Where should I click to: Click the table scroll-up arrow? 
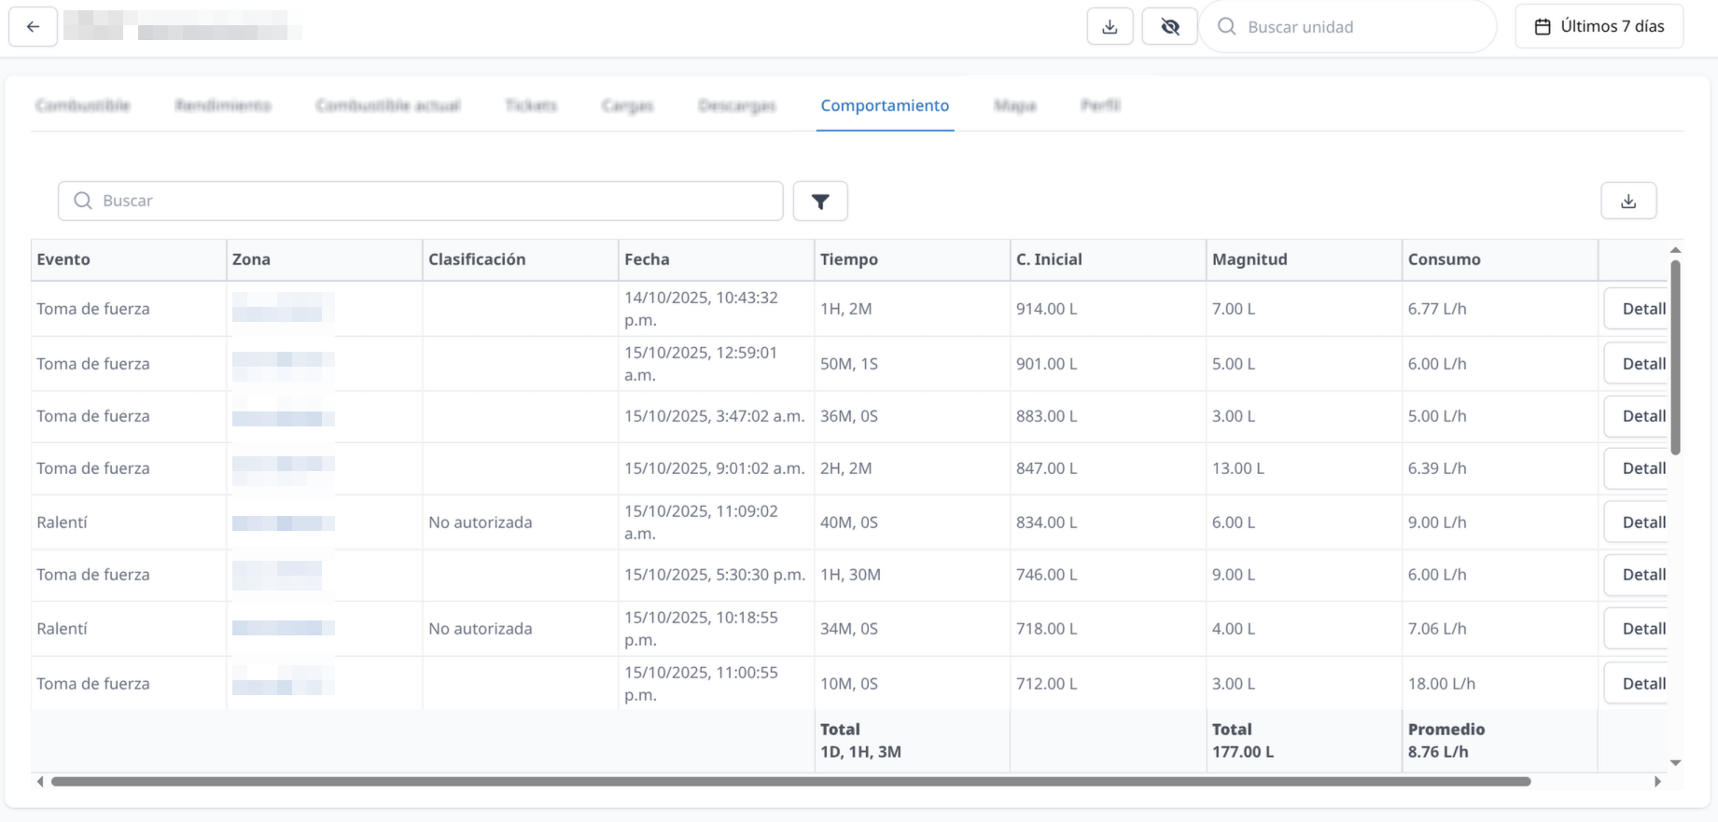pyautogui.click(x=1676, y=250)
